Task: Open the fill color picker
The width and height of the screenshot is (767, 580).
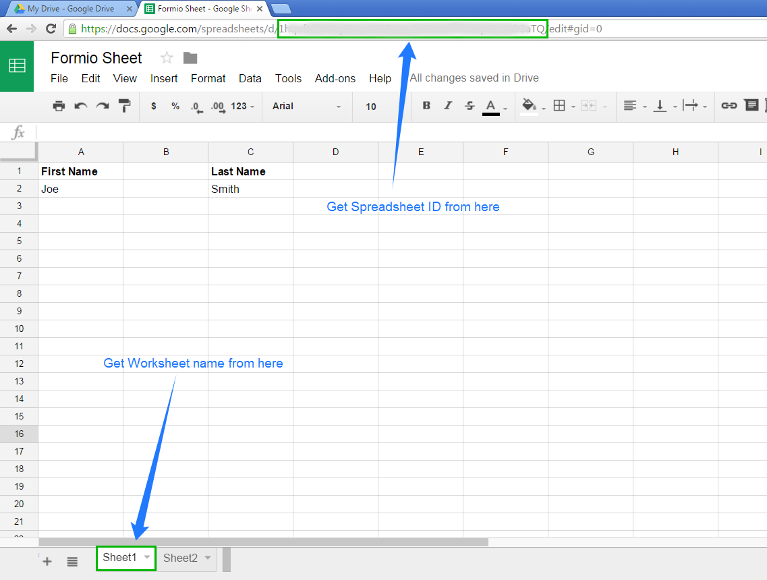Action: click(530, 106)
